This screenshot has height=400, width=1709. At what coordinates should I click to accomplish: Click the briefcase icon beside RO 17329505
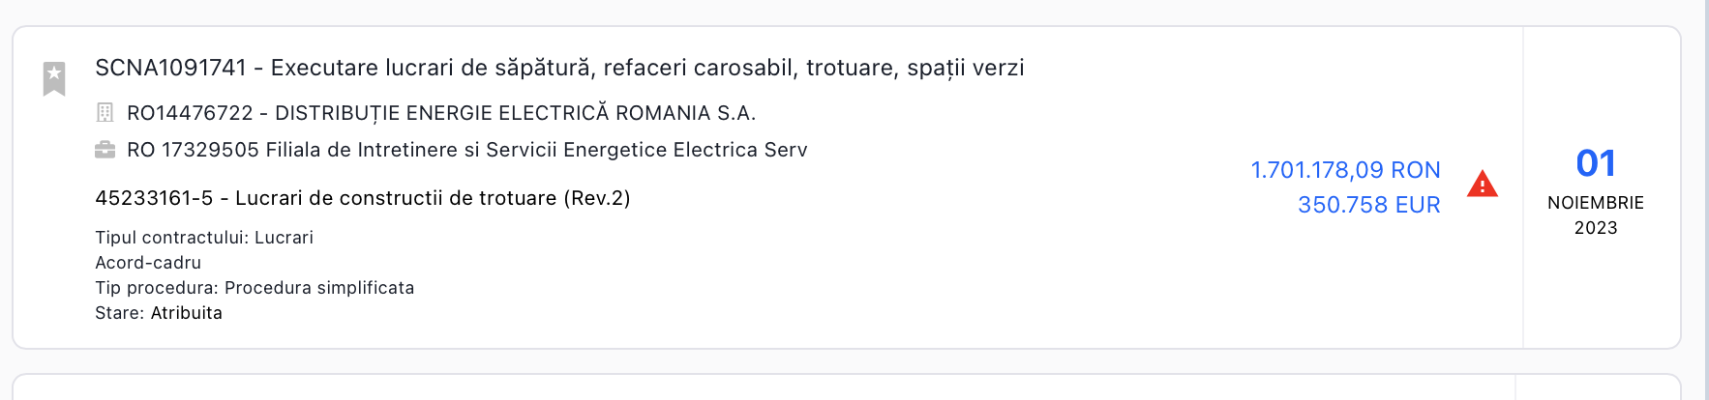coord(105,150)
